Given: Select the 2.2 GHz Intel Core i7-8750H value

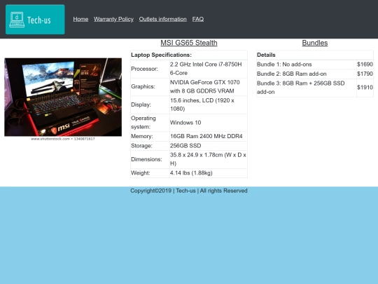Looking at the screenshot, I should [x=206, y=69].
